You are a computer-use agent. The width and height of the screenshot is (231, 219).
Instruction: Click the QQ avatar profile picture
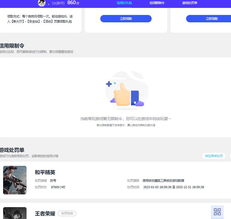(42, 3)
